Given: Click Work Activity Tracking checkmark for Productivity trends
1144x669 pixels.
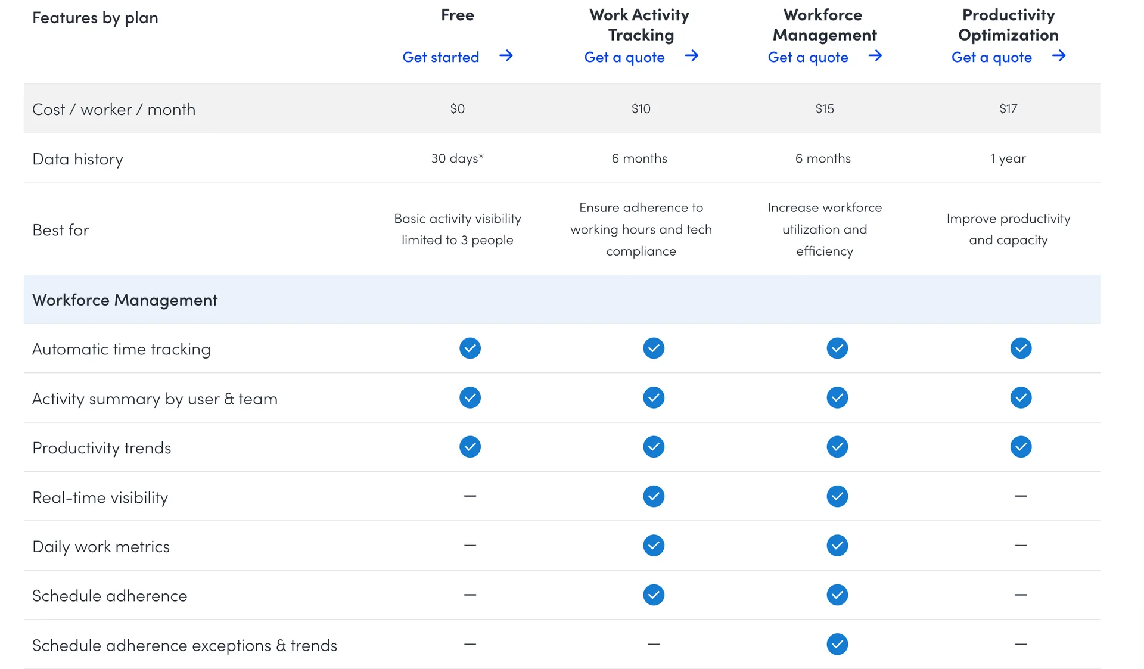Looking at the screenshot, I should [654, 447].
